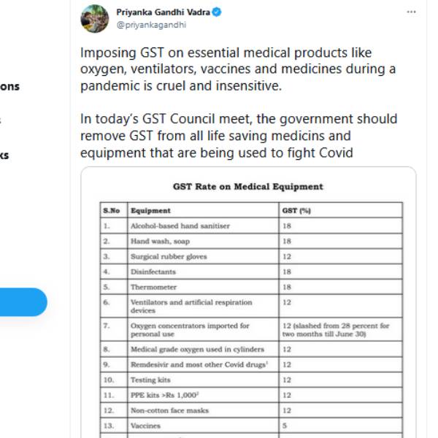This screenshot has width=438, height=438.
Task: Open the tweet's more options menu
Action: coord(411,12)
